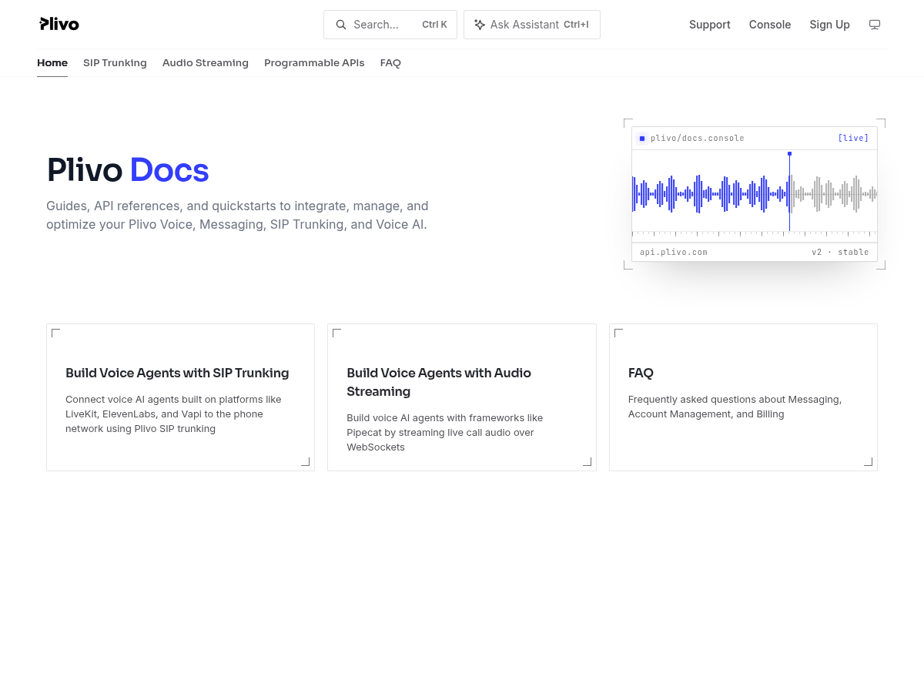Click the magnifier icon in search box
Viewport: 924px width, 700px height.
point(341,25)
